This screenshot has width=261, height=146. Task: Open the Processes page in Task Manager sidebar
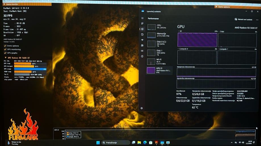(142, 24)
